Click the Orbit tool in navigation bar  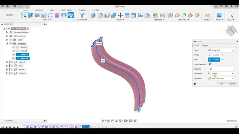point(103,121)
